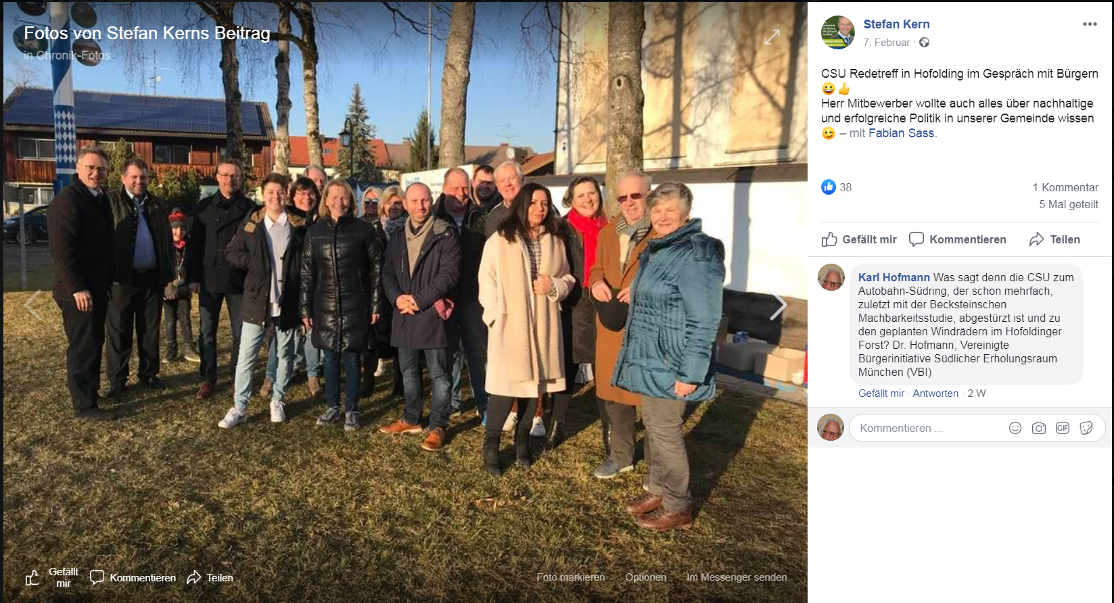The height and width of the screenshot is (603, 1114).
Task: Toggle Gefällt mir below the post text
Action: tap(859, 239)
